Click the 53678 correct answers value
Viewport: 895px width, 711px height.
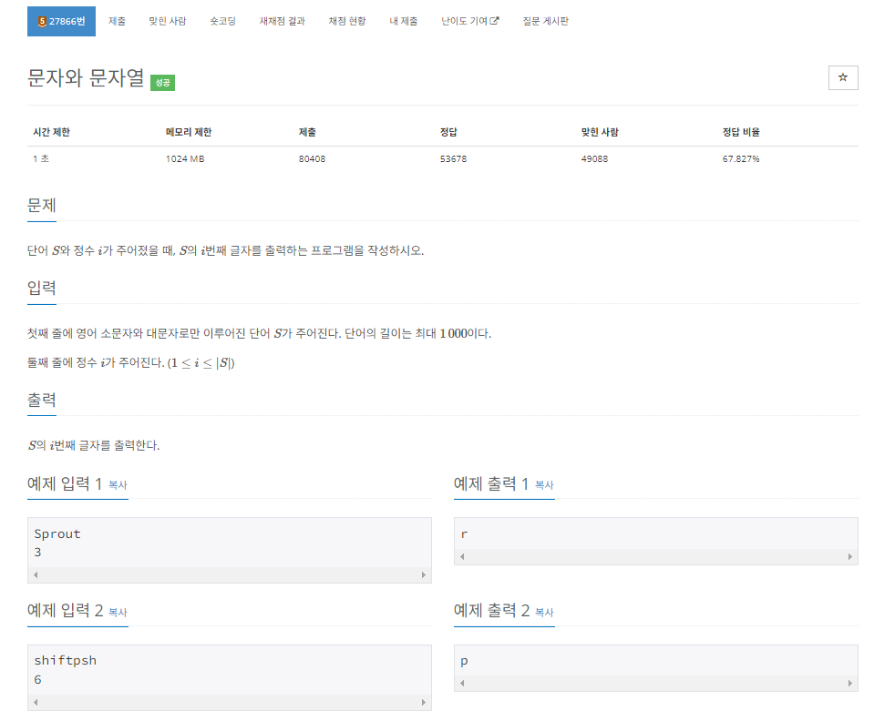click(x=453, y=159)
